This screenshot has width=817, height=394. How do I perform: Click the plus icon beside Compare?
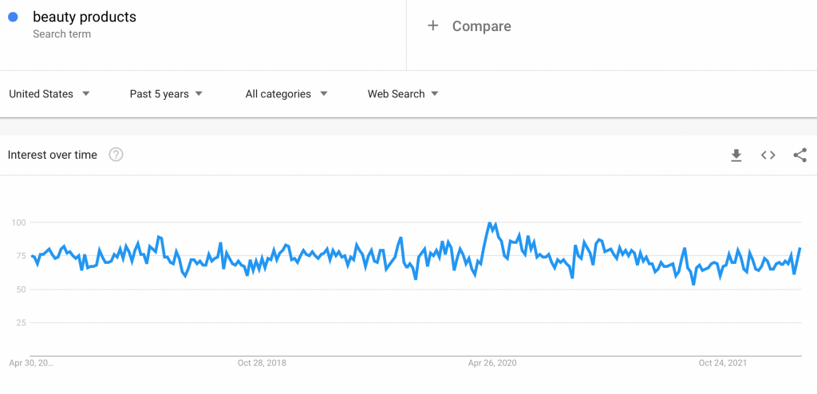432,26
